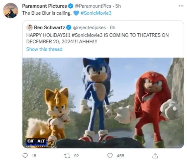Click the @ParamountPics handle

pyautogui.click(x=93, y=6)
